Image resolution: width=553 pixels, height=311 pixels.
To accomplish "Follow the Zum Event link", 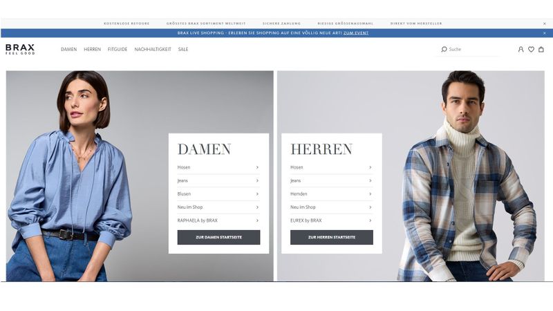I will tap(356, 32).
